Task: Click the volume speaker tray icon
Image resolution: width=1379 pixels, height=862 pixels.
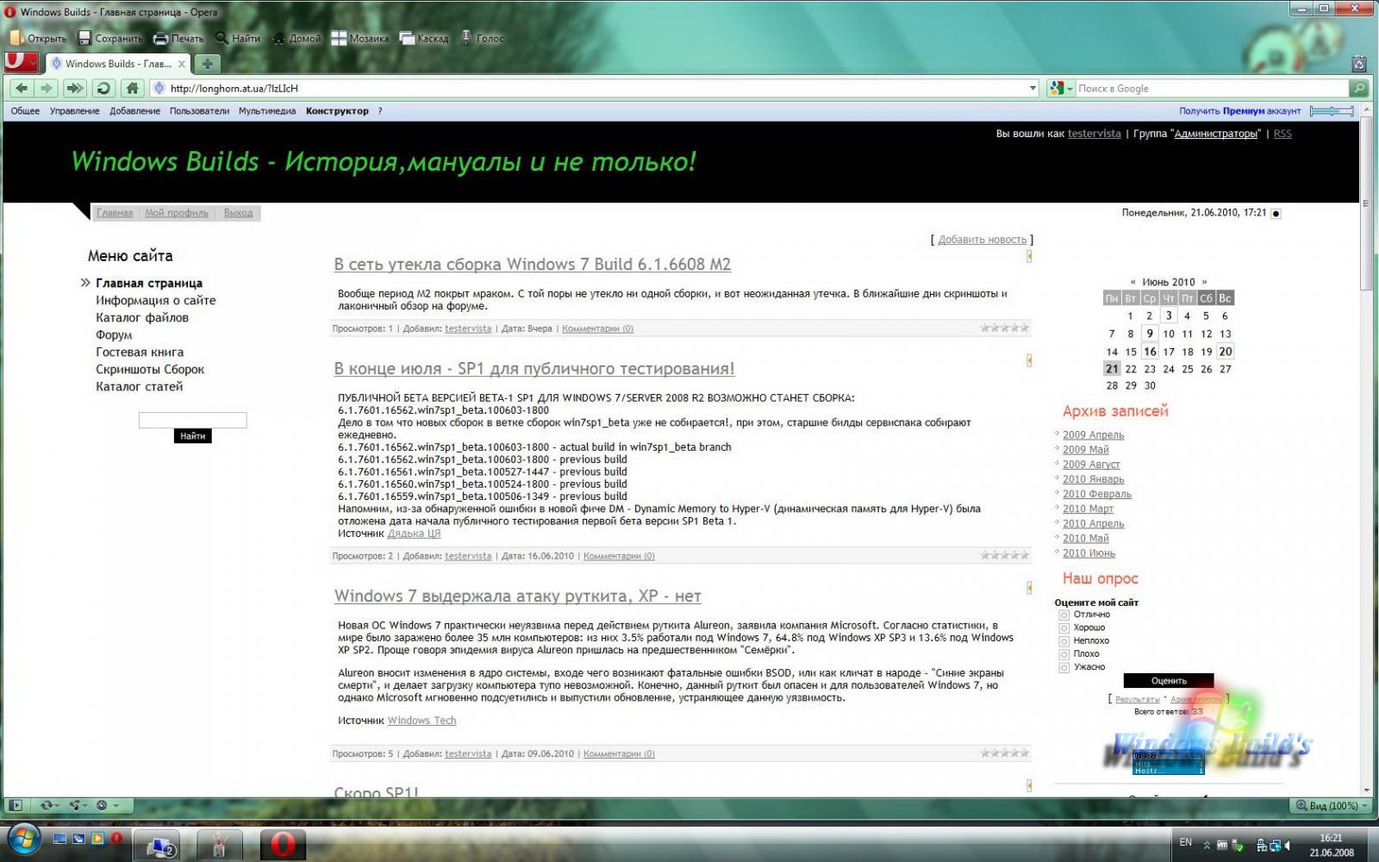Action: click(1288, 845)
